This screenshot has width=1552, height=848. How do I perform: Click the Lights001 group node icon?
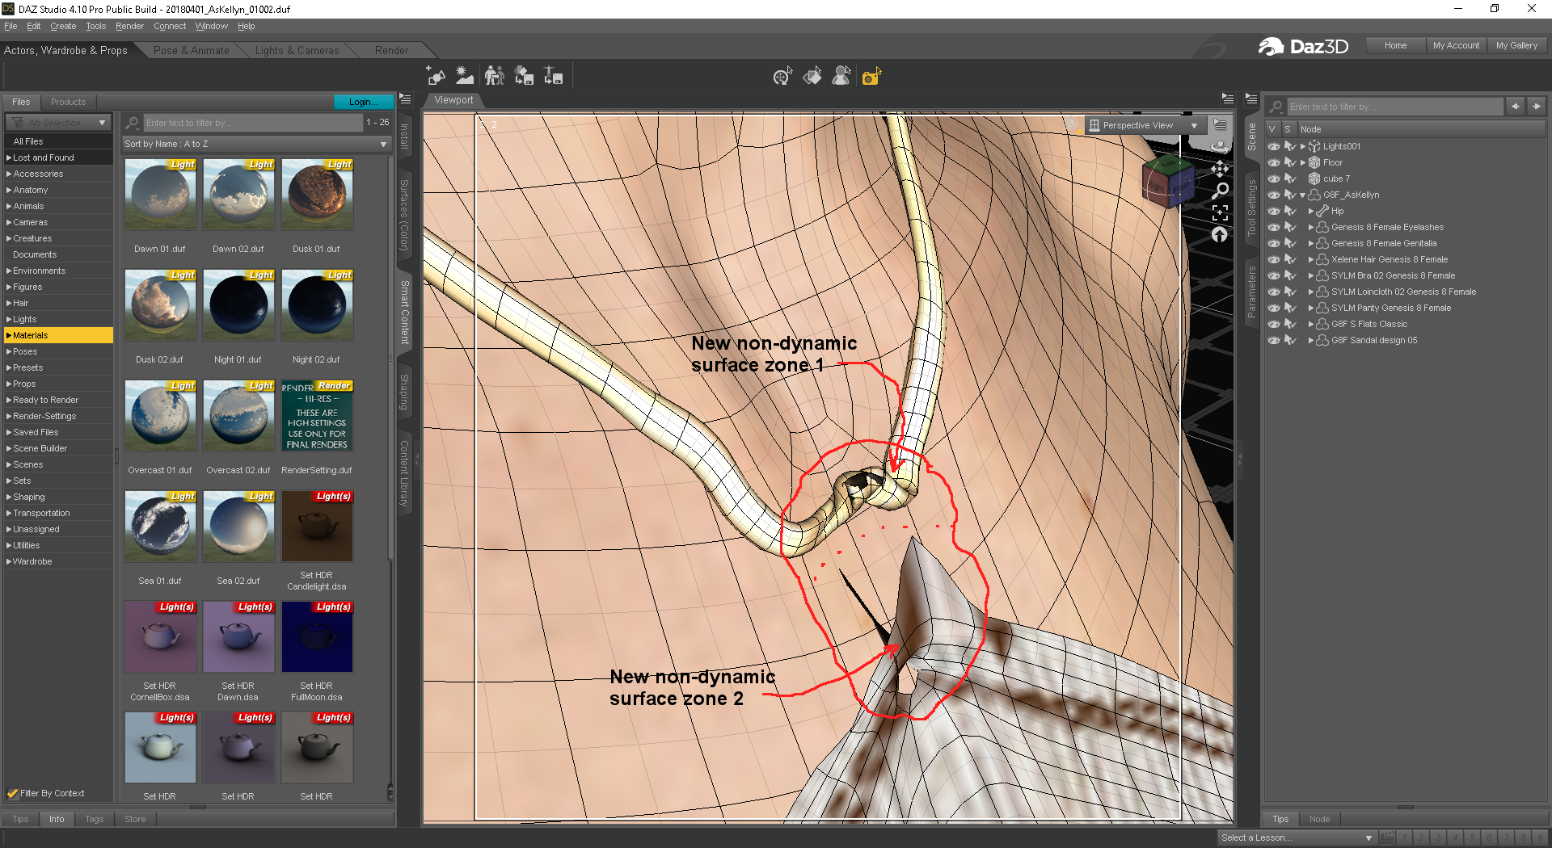[x=1314, y=146]
